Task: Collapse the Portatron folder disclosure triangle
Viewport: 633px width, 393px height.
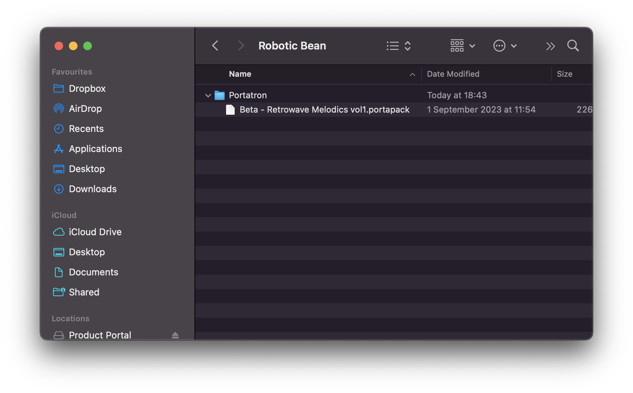Action: pos(208,95)
